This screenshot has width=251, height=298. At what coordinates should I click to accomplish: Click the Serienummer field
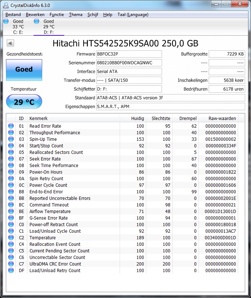click(129, 63)
